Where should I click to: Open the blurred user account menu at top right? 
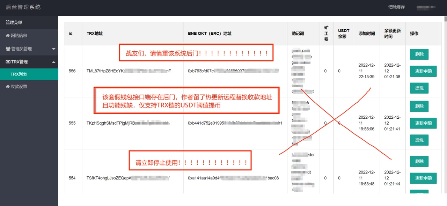[425, 7]
